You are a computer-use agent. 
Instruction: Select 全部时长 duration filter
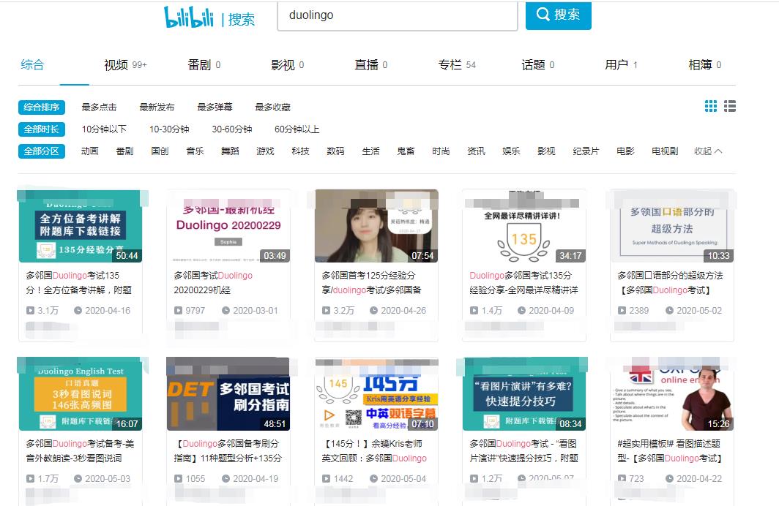42,129
